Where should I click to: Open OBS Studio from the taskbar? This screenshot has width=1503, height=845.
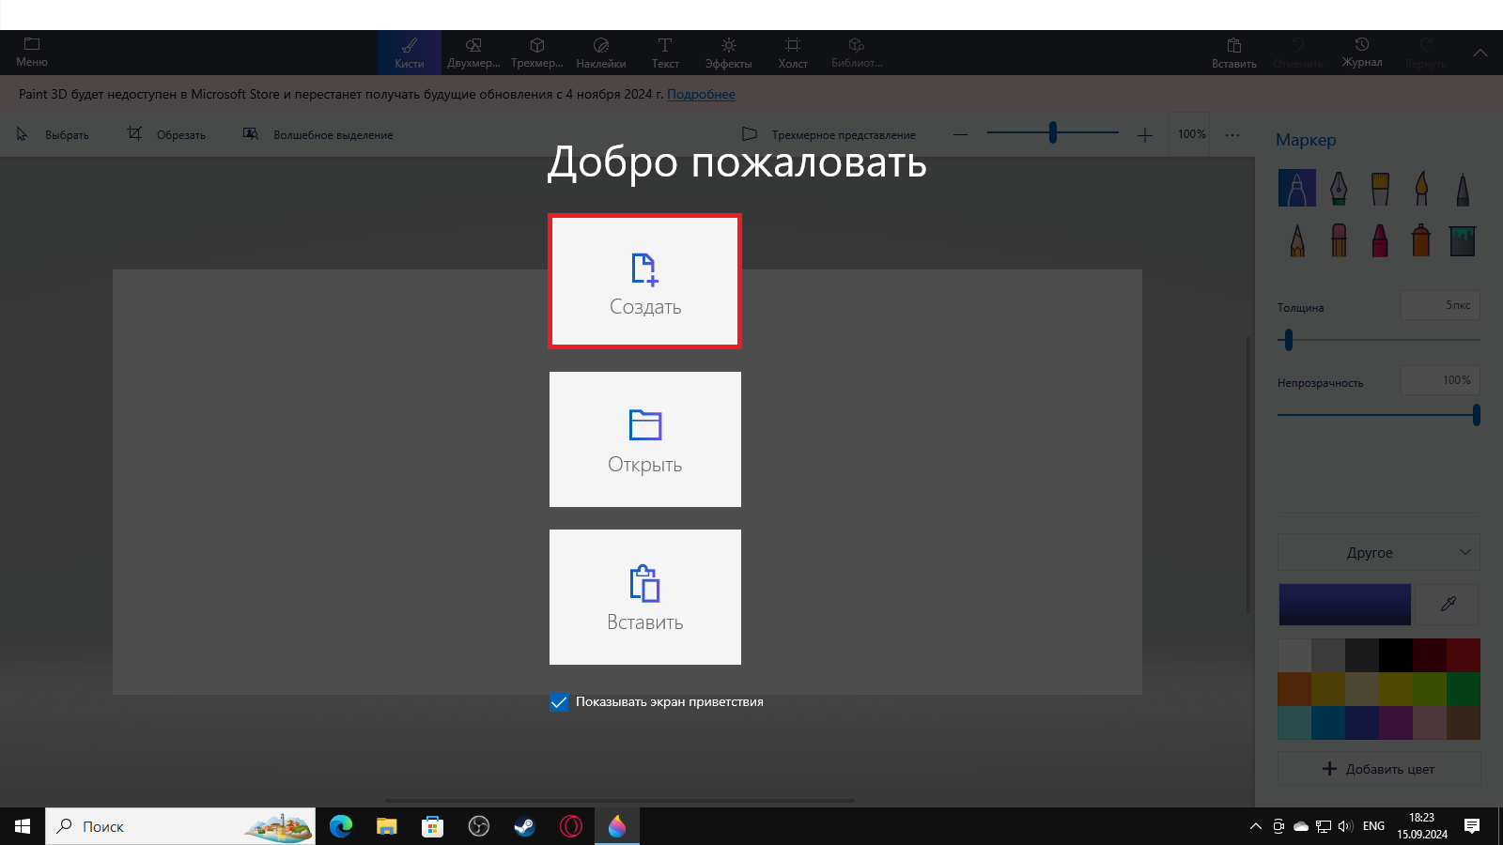click(x=479, y=826)
